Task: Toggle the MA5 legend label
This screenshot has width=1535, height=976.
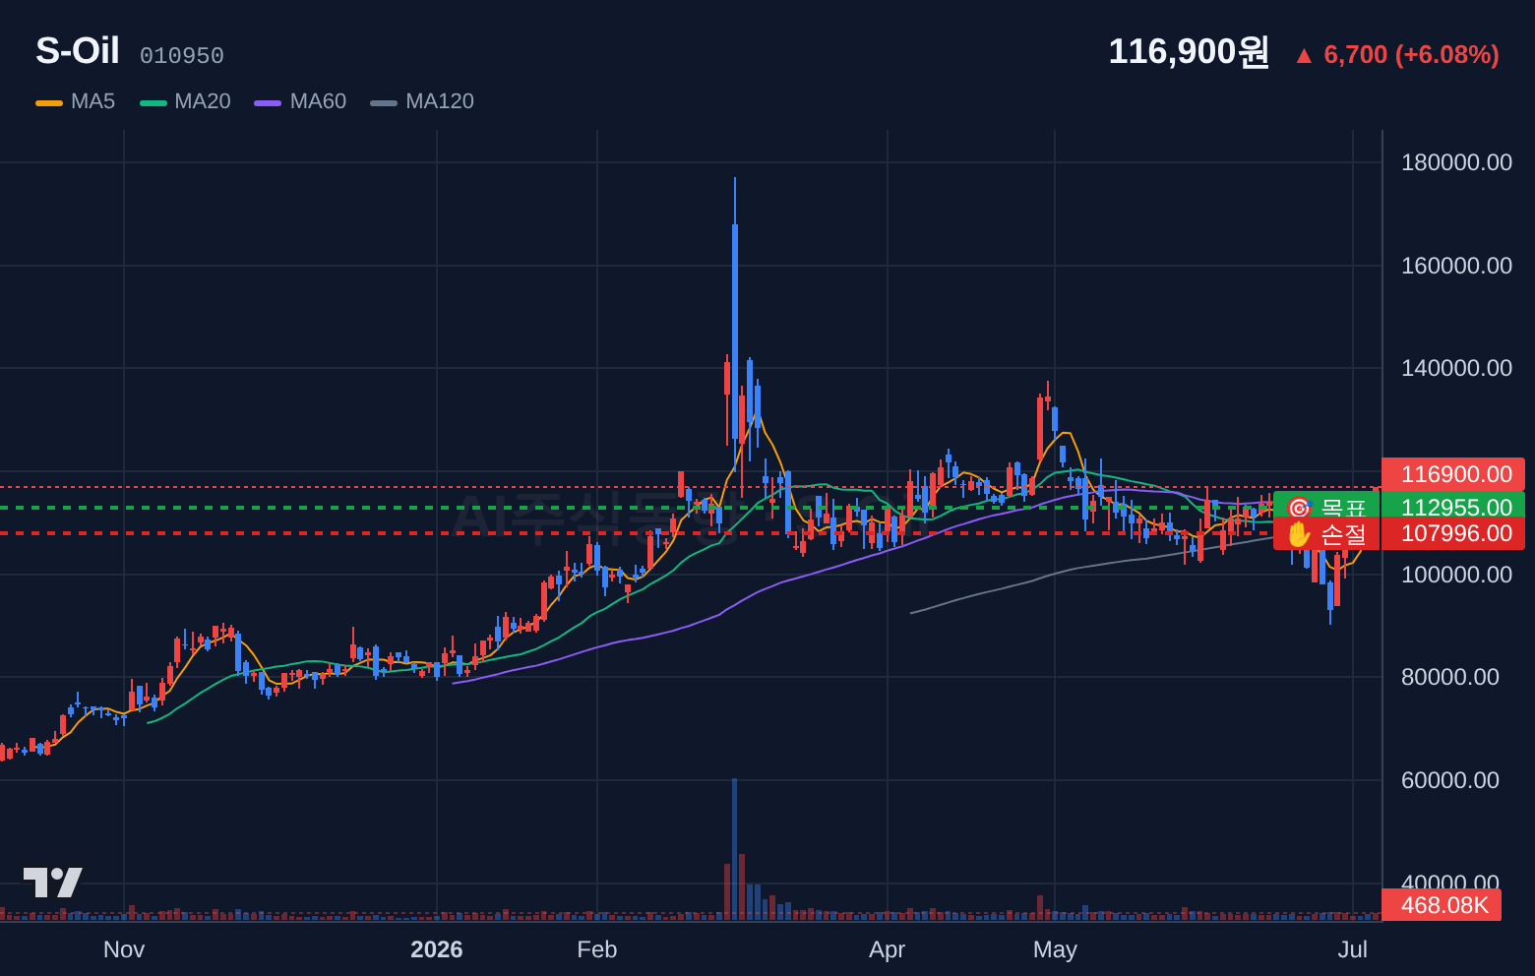Action: click(x=92, y=101)
